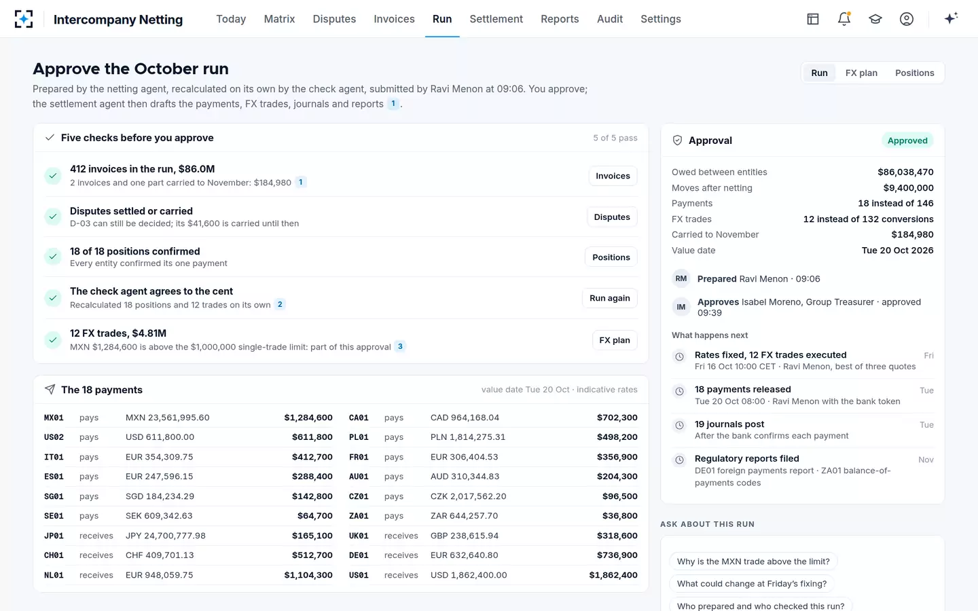Click the clock icon beside 19 journals post

[679, 426]
